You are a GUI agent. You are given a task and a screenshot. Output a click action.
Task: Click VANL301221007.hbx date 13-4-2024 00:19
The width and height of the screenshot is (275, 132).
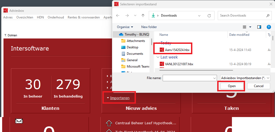click(x=240, y=64)
